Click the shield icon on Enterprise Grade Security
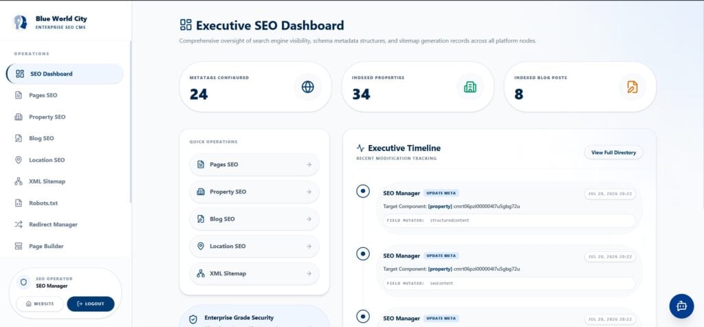 [x=193, y=319]
